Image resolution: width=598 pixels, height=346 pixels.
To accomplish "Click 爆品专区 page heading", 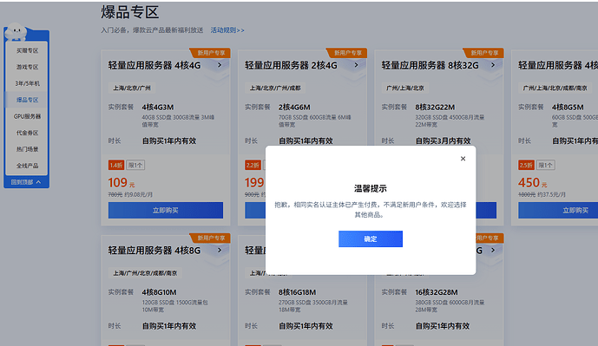I will (x=129, y=12).
